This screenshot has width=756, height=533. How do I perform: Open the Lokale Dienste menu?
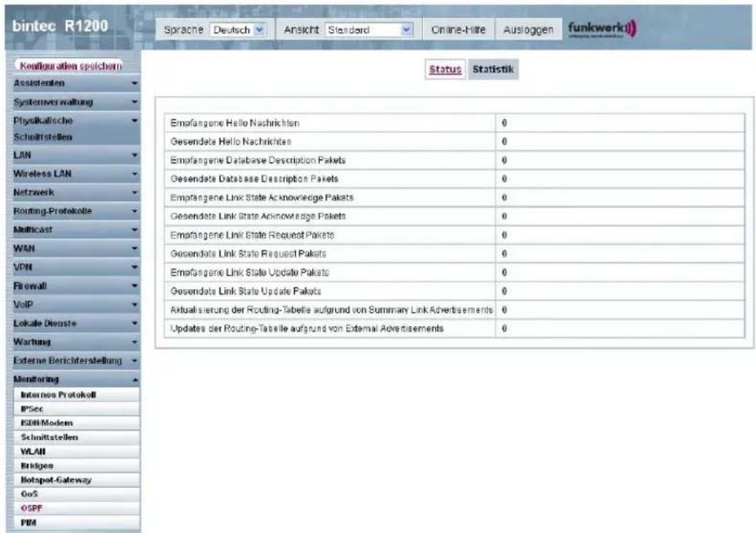tap(73, 323)
